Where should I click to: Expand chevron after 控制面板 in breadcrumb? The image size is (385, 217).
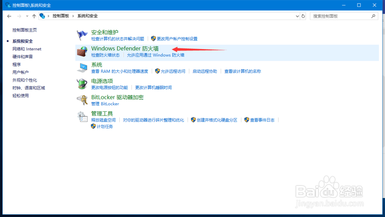(73, 16)
